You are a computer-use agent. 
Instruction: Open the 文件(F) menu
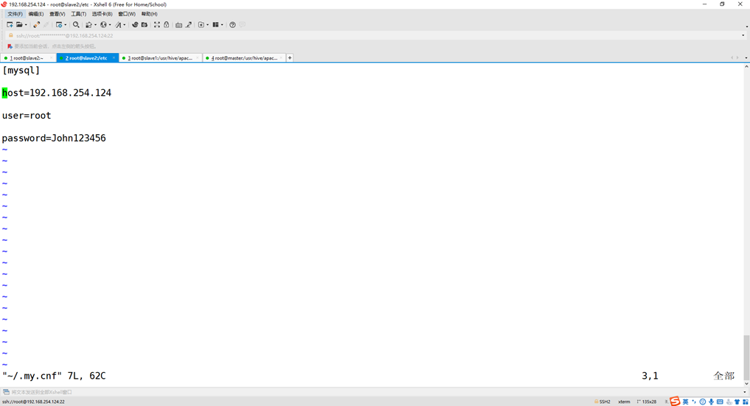pos(15,14)
